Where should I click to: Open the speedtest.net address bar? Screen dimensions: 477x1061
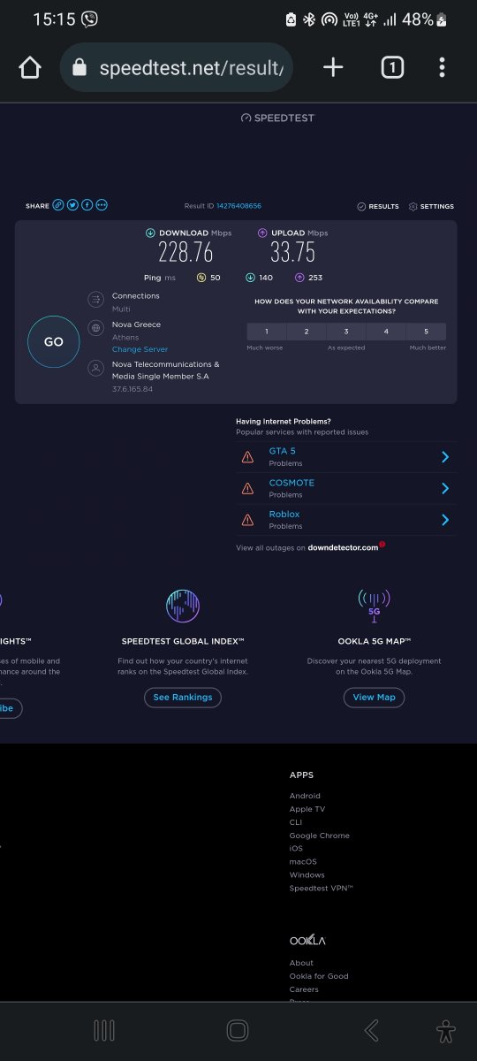(x=177, y=67)
